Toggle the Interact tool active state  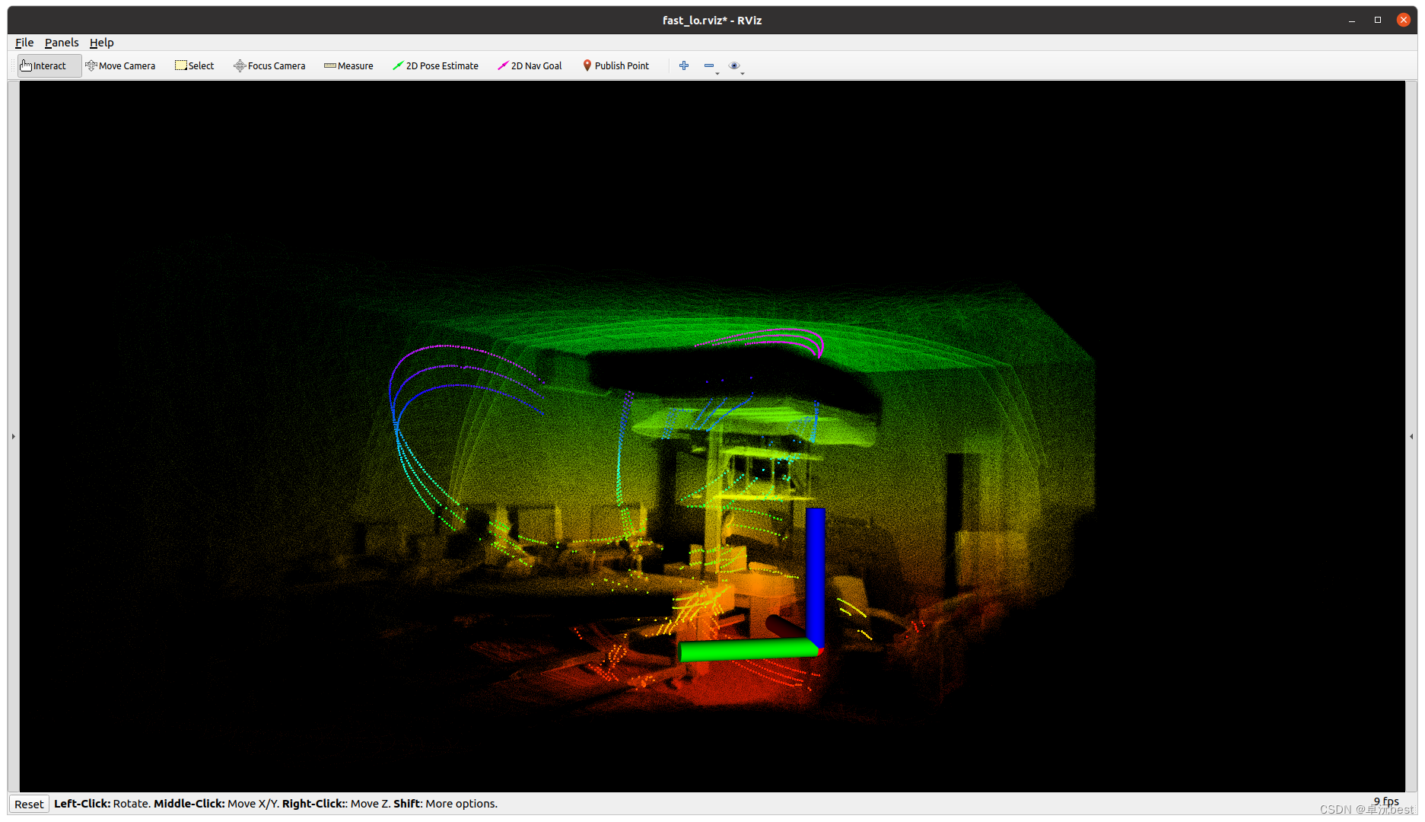point(47,65)
